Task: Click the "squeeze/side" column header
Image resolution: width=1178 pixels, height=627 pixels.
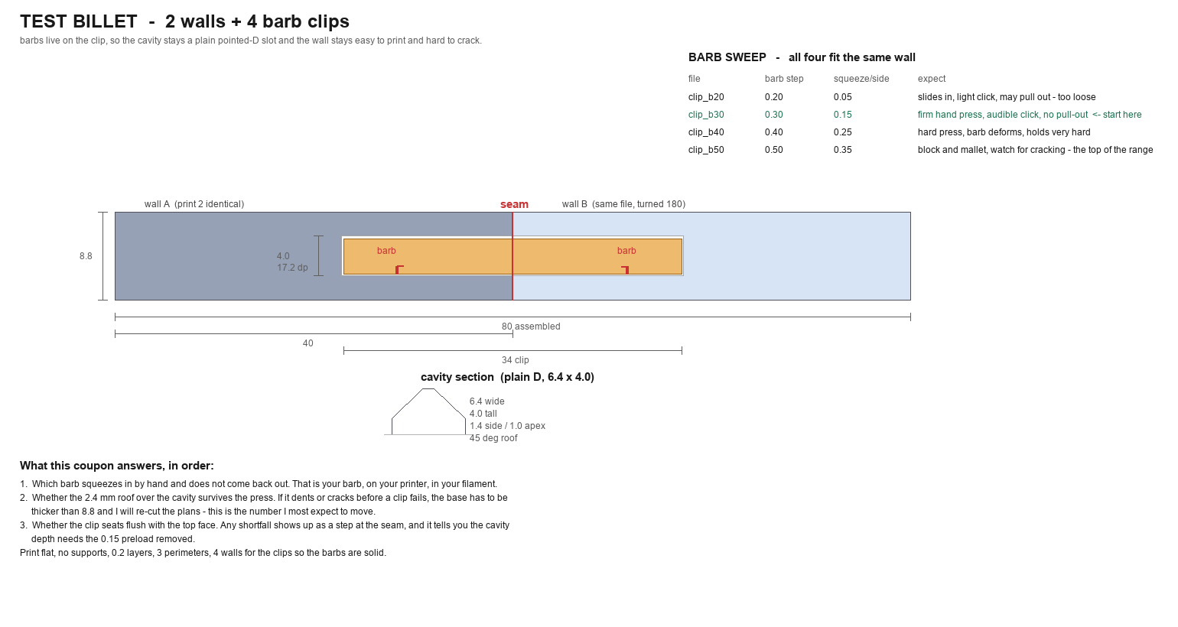Action: (861, 79)
